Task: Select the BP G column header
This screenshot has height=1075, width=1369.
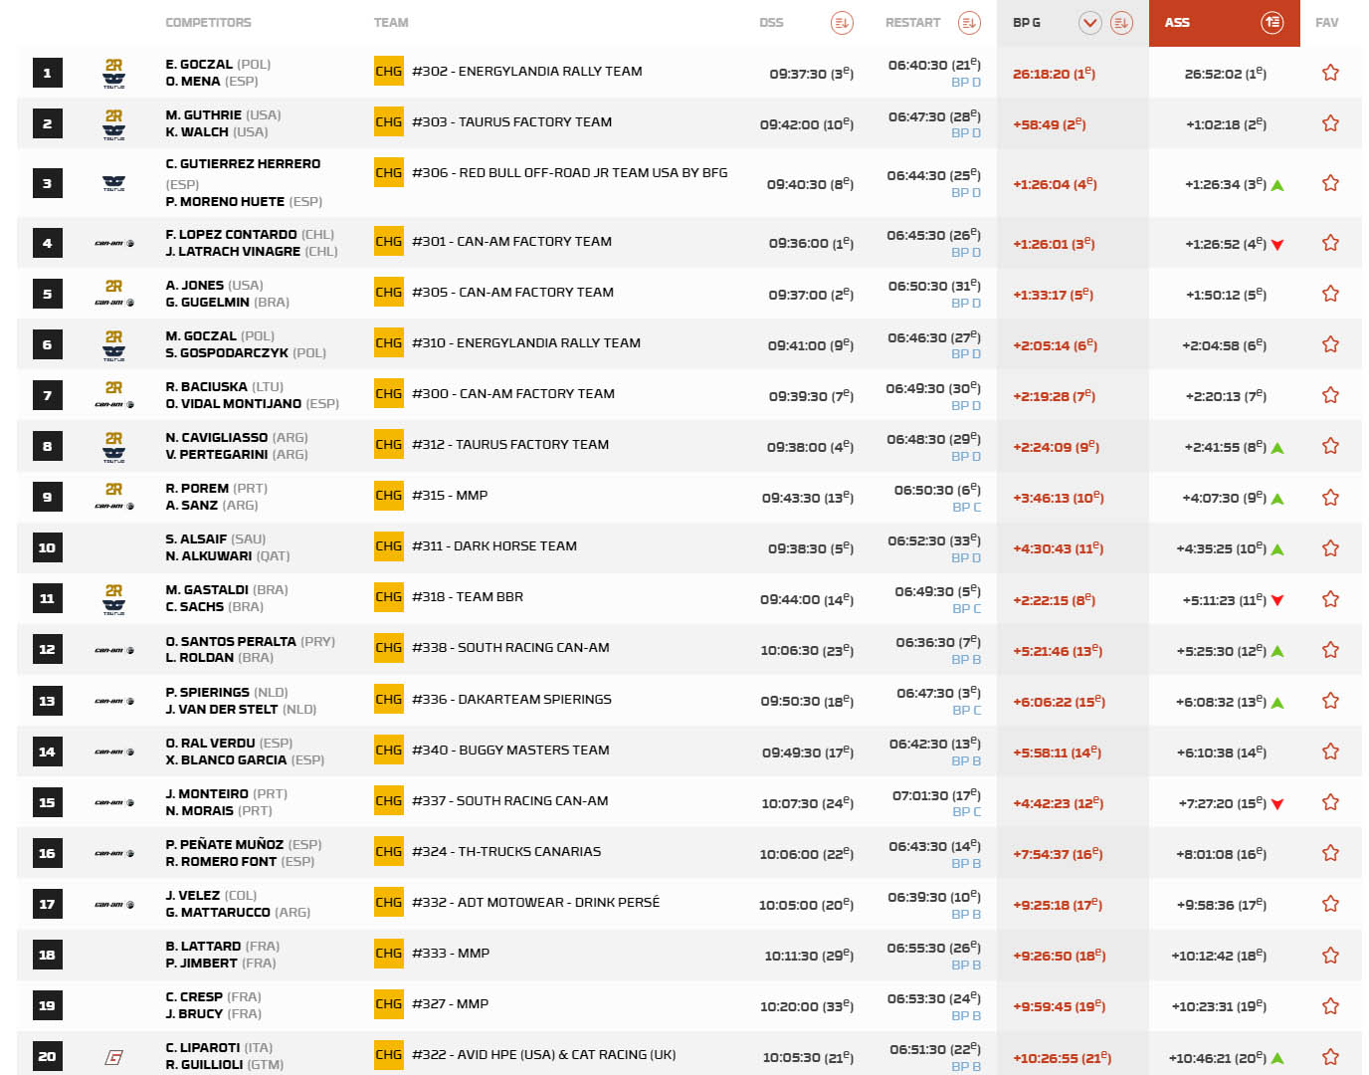Action: 1027,23
